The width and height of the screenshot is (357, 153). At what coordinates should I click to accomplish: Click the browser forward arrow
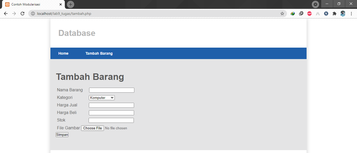click(14, 14)
